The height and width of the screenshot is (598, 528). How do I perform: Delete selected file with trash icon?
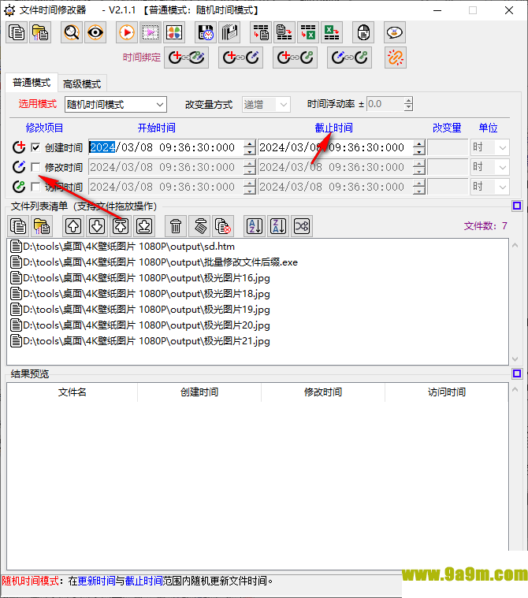(x=176, y=226)
